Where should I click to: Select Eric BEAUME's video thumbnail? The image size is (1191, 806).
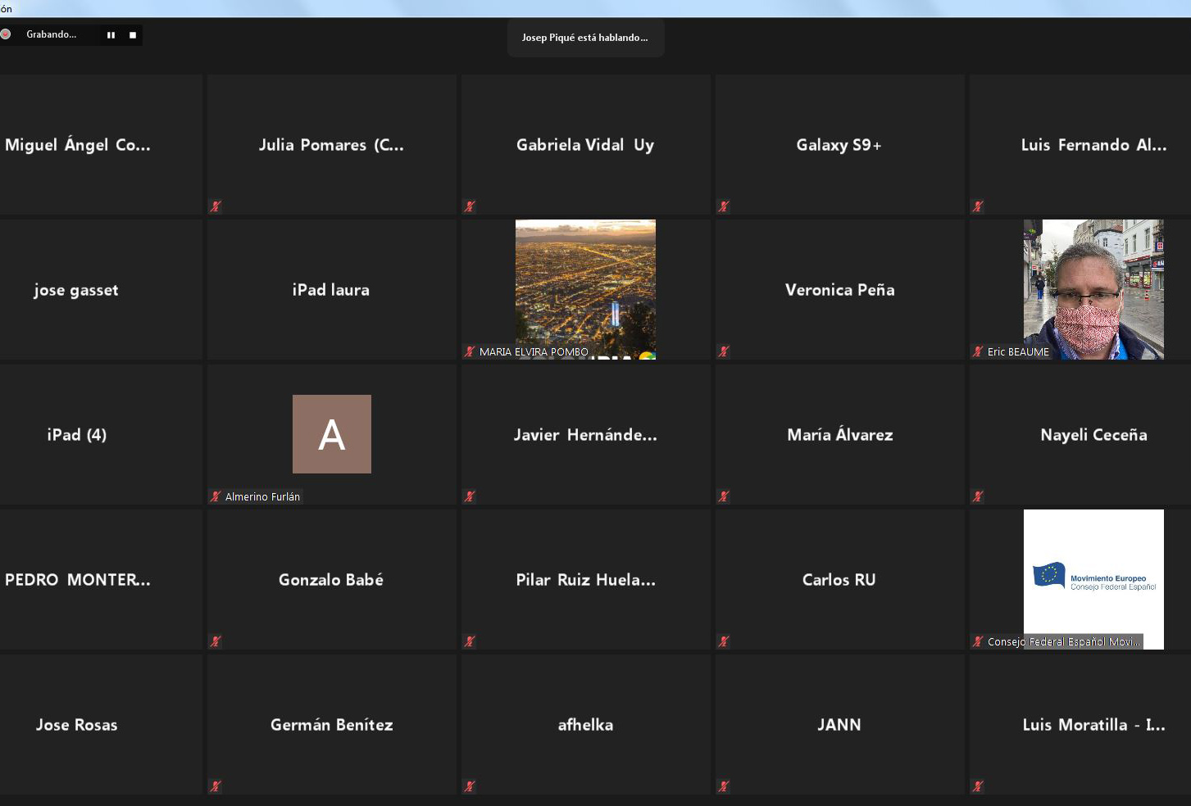click(x=1093, y=287)
